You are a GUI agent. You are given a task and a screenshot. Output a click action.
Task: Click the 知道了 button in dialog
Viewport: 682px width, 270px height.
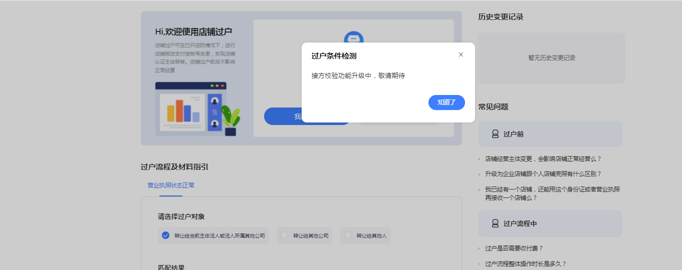446,102
